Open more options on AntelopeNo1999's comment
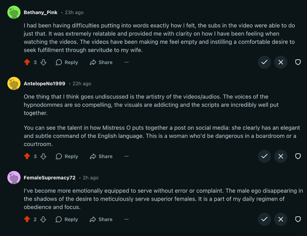 pyautogui.click(x=126, y=156)
